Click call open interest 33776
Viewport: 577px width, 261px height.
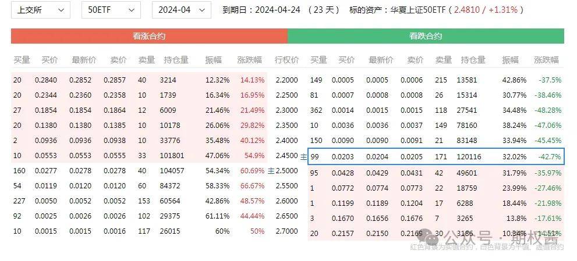tap(170, 141)
